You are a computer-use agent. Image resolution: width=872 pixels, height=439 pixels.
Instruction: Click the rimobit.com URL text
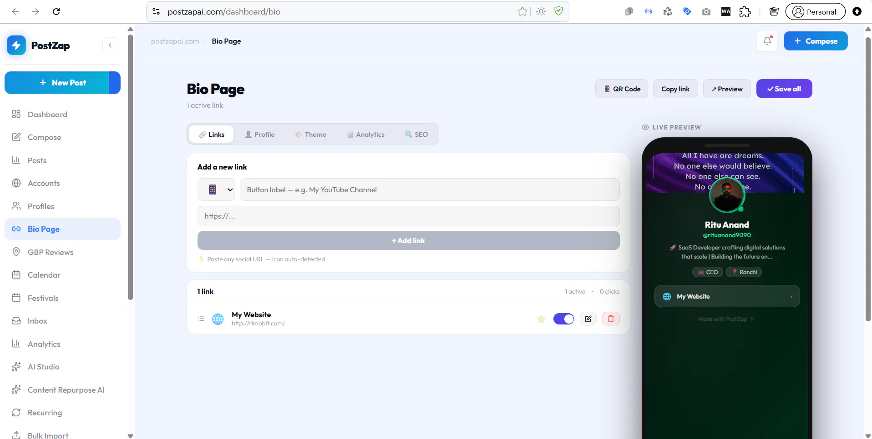click(258, 324)
